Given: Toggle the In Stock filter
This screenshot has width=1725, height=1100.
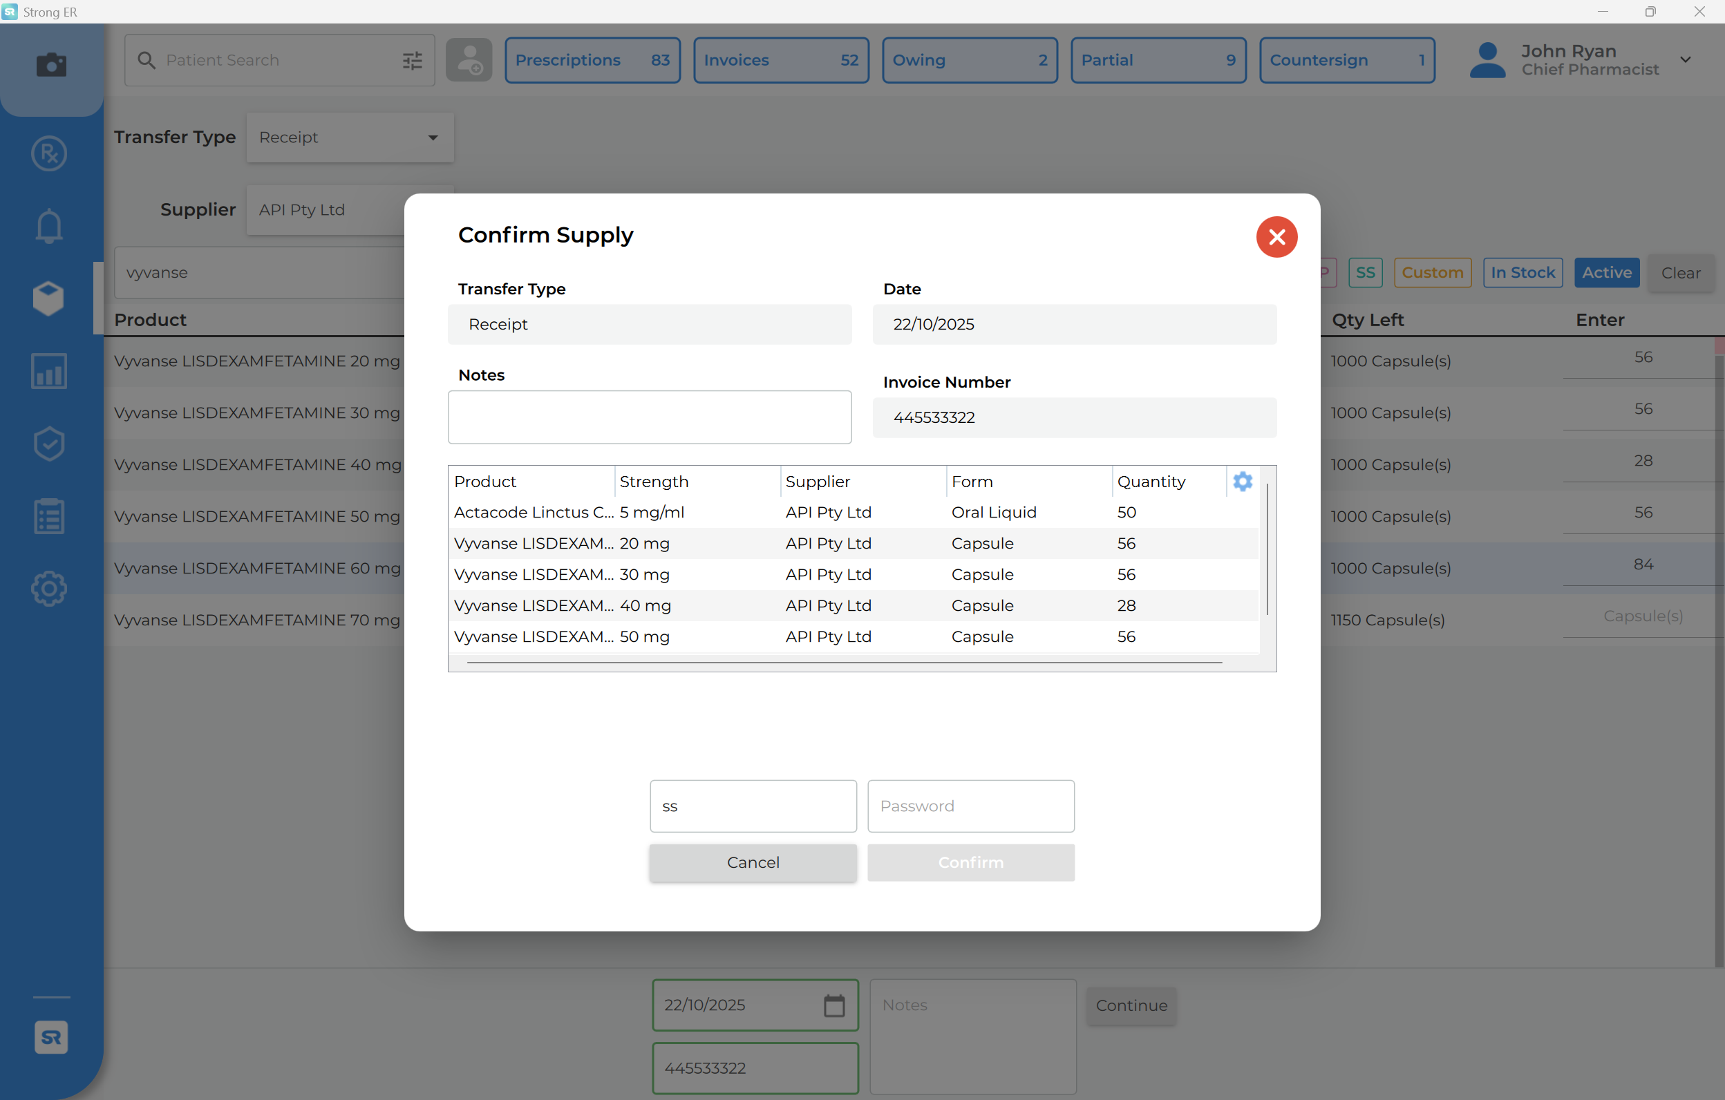Looking at the screenshot, I should [x=1523, y=273].
